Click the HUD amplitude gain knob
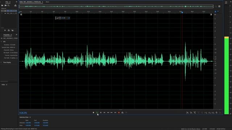This screenshot has width=232, height=130. coord(60,18)
